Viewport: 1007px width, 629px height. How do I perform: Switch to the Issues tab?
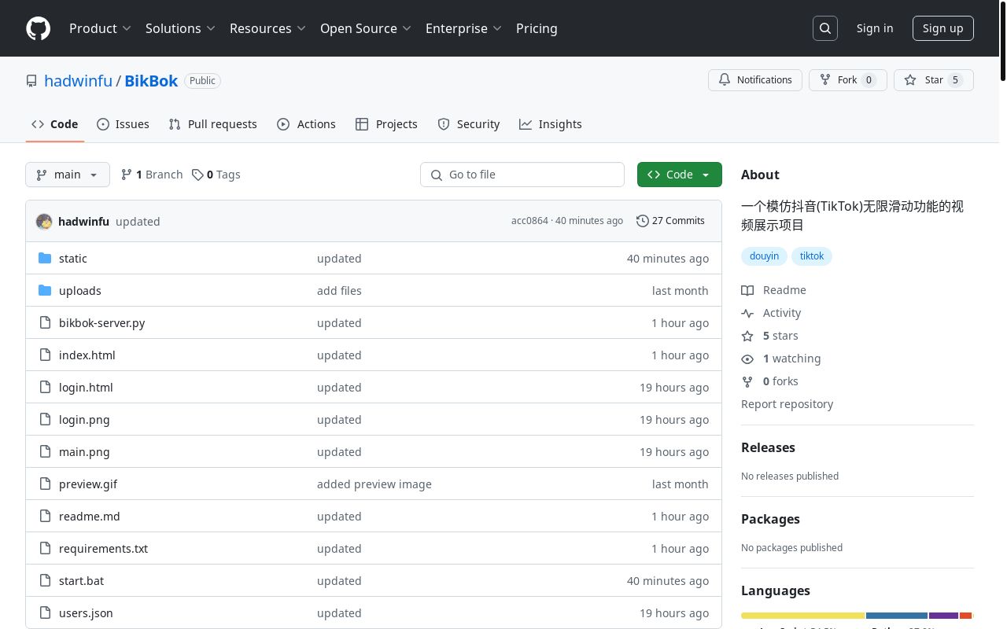pyautogui.click(x=123, y=124)
